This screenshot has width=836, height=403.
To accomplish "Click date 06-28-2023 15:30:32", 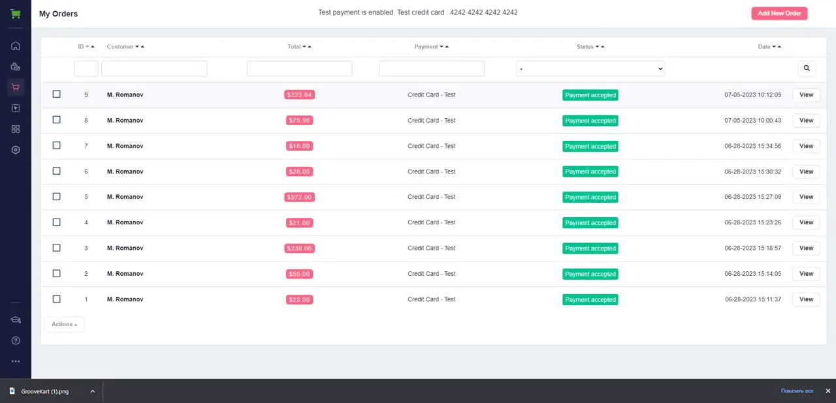I will (753, 172).
